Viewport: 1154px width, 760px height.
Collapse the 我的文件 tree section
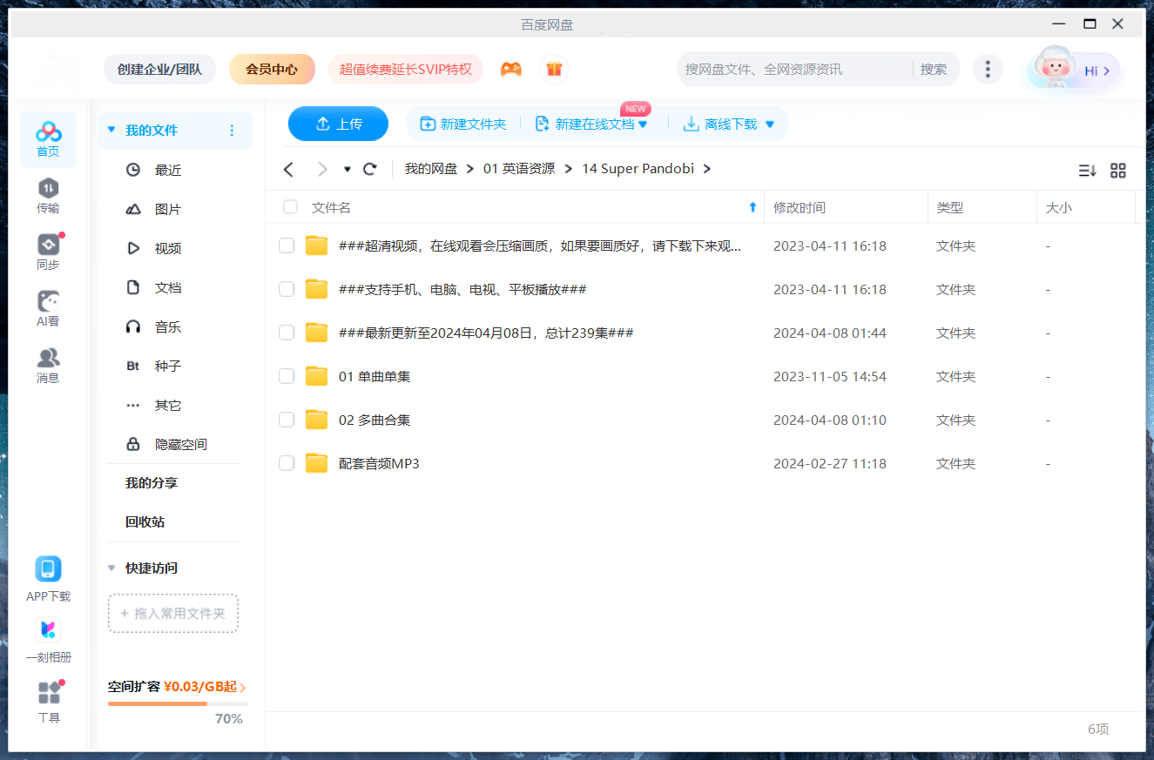[111, 130]
